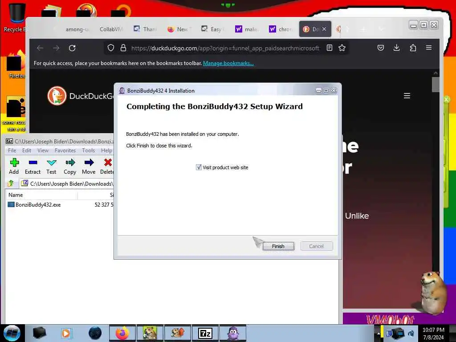Open the 7-Zip taskbar icon
The height and width of the screenshot is (342, 456).
click(x=205, y=333)
